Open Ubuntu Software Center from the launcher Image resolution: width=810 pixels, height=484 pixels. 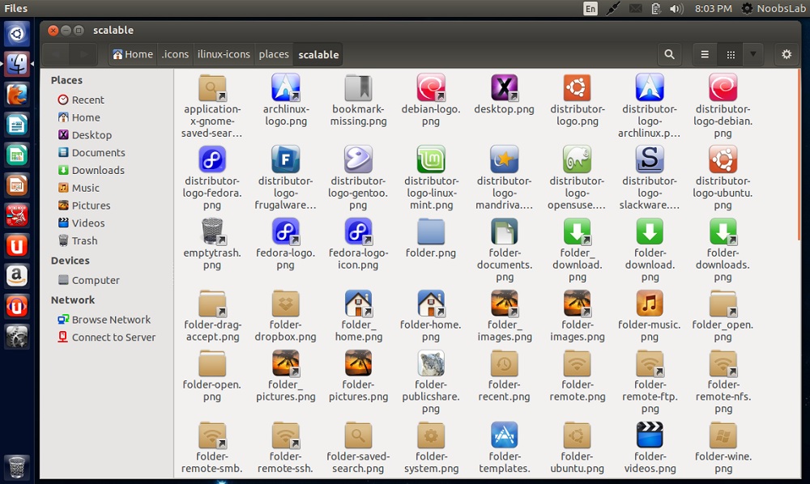pos(17,245)
